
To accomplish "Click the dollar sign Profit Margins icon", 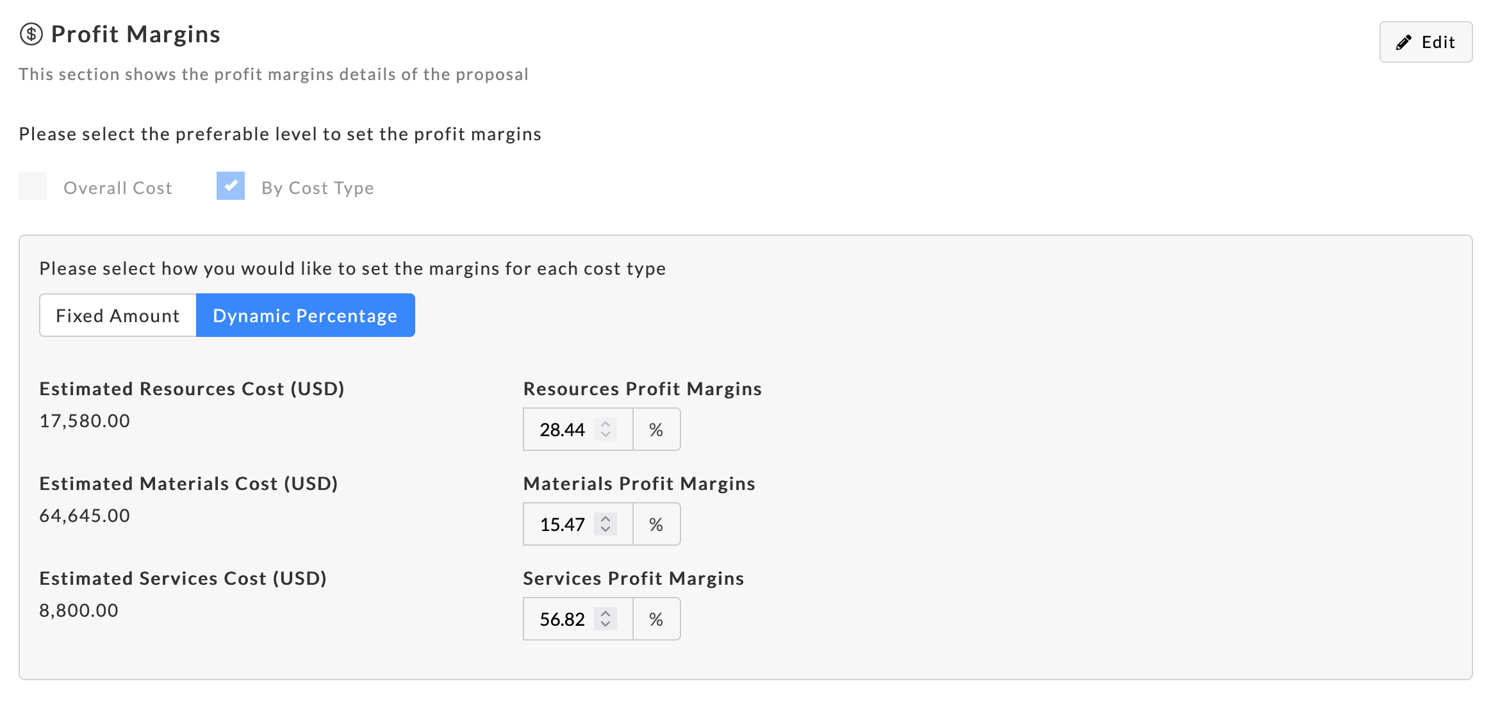I will tap(31, 34).
